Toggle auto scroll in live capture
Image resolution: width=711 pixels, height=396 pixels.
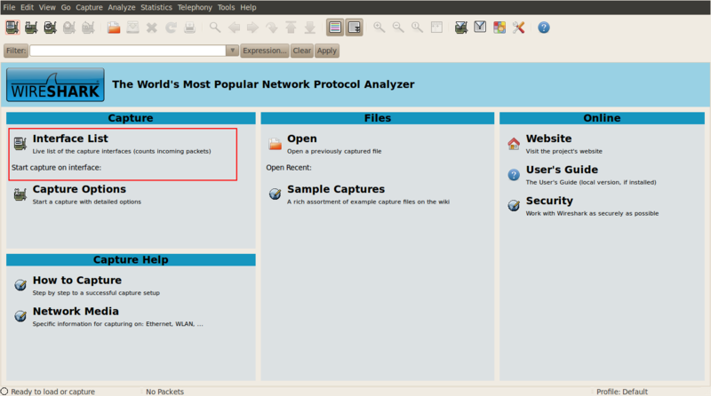[354, 28]
